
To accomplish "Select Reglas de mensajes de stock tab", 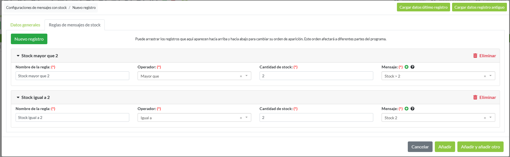I will [x=75, y=25].
